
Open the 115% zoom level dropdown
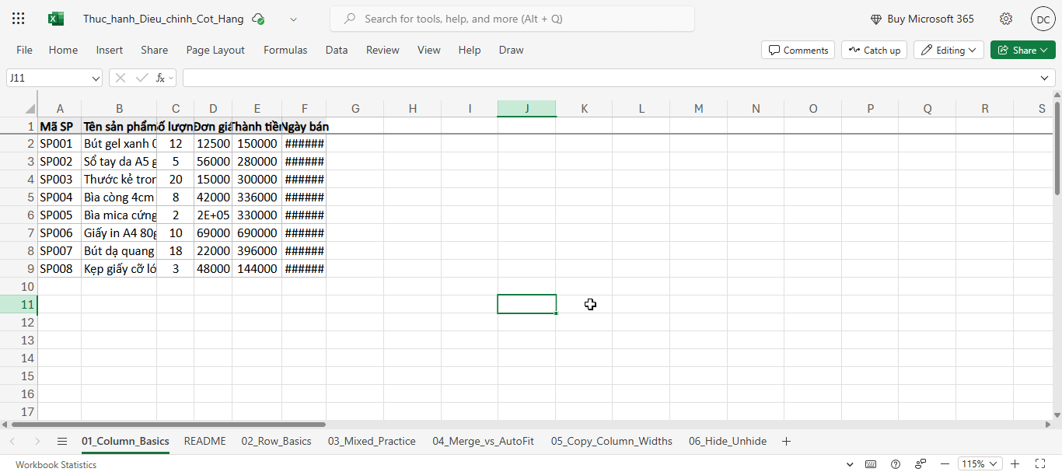pyautogui.click(x=980, y=464)
